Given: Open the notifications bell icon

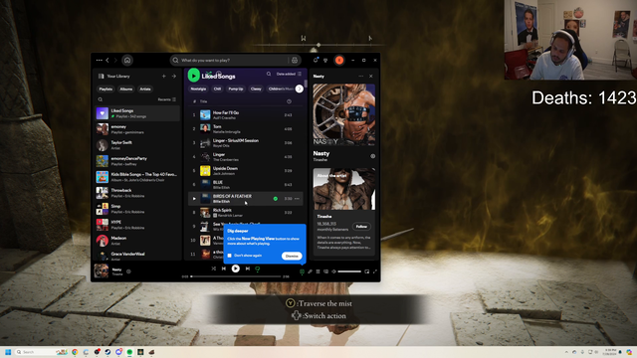Looking at the screenshot, I should tap(316, 60).
